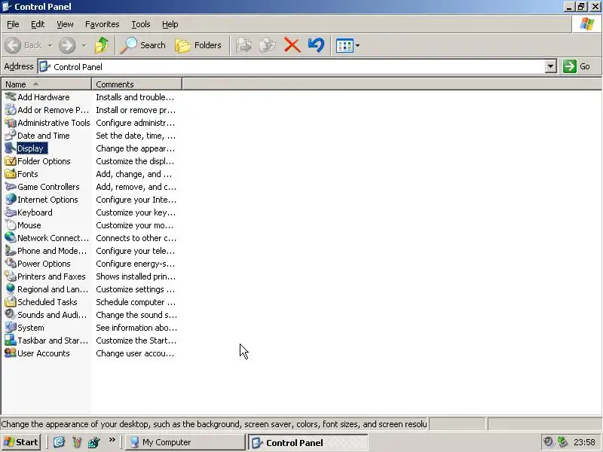Select the Internet Options icon
The width and height of the screenshot is (603, 452).
pos(11,200)
